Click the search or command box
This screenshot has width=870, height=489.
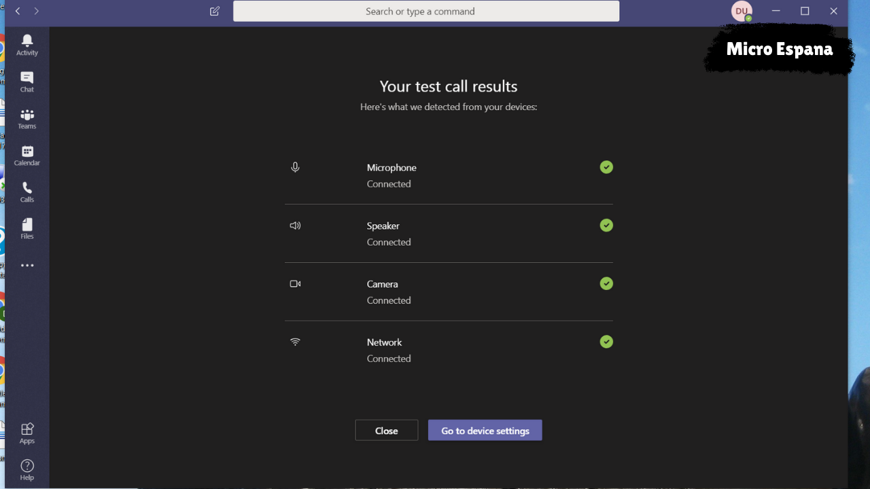point(426,12)
